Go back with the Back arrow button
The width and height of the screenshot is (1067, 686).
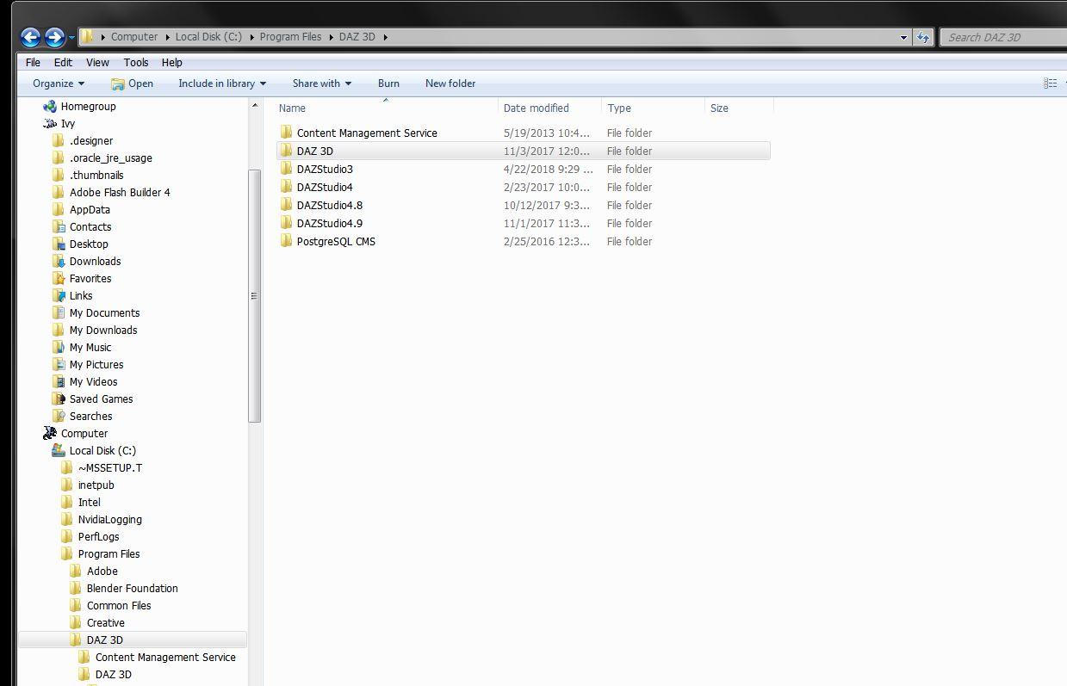(30, 37)
